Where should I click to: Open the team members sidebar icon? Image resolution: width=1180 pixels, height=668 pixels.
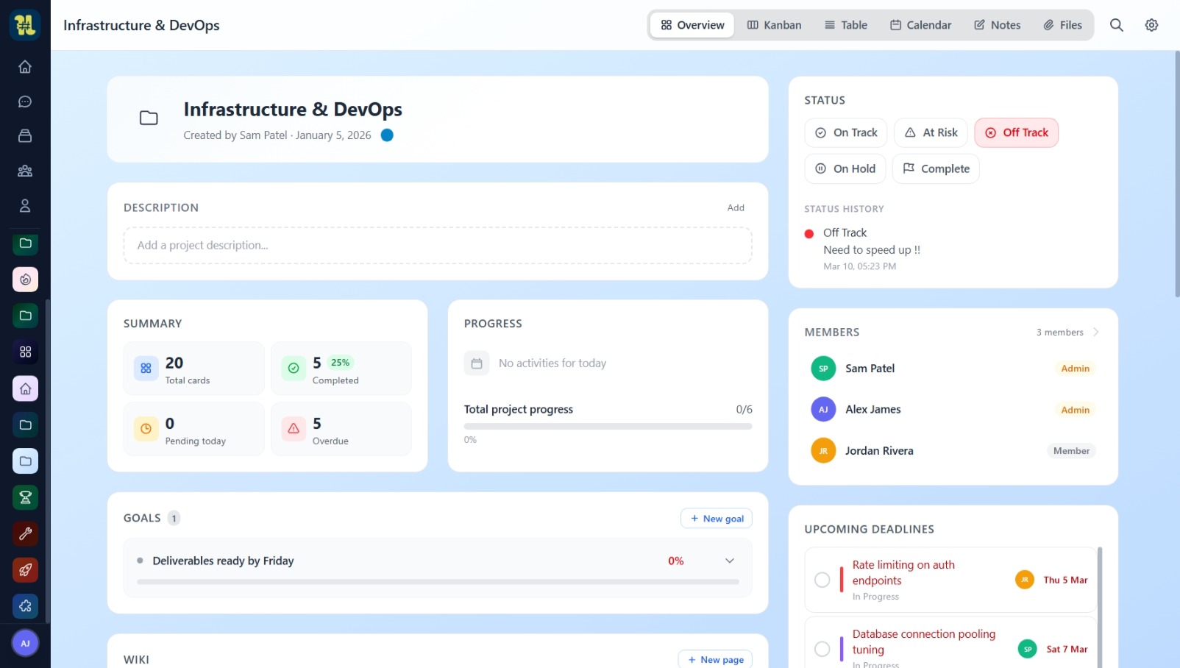point(25,171)
